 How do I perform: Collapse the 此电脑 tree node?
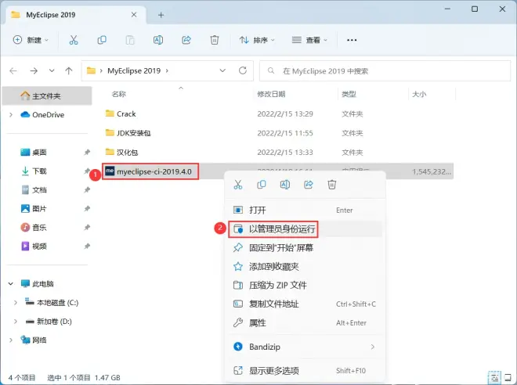tap(11, 283)
